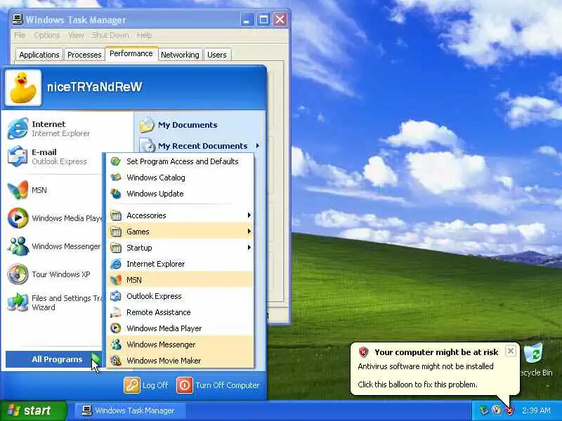This screenshot has width=562, height=421.
Task: Open the View menu in Task Manager
Action: [x=76, y=35]
